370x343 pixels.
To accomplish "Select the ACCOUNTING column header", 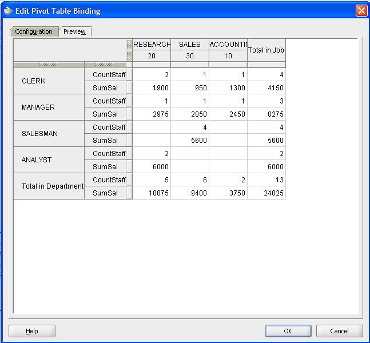I will 228,45.
